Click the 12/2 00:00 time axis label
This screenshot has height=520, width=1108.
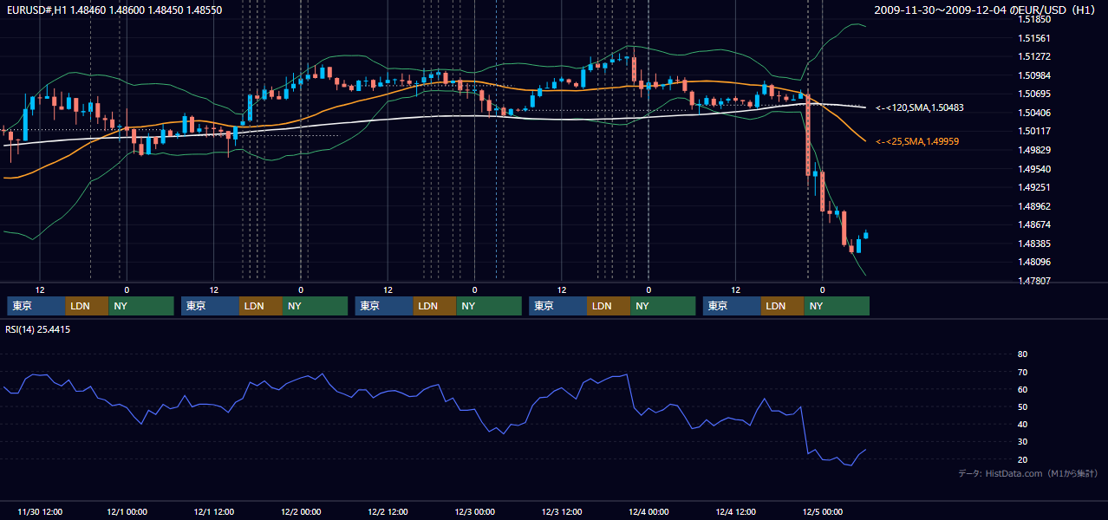(301, 511)
